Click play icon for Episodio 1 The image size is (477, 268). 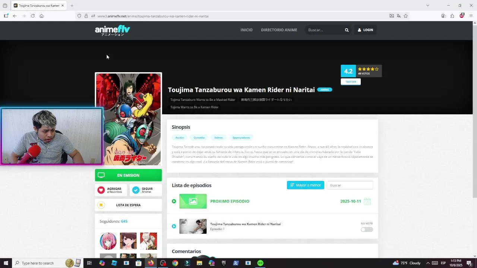pyautogui.click(x=174, y=226)
